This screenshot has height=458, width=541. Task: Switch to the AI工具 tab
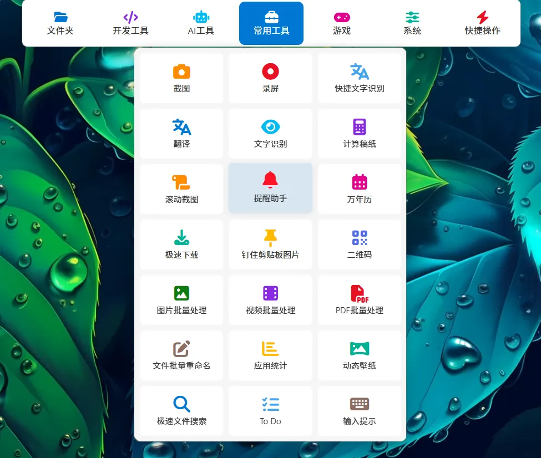(201, 23)
